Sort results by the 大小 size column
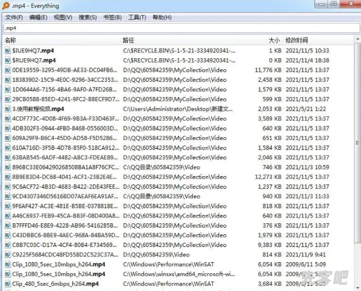 [x=274, y=40]
